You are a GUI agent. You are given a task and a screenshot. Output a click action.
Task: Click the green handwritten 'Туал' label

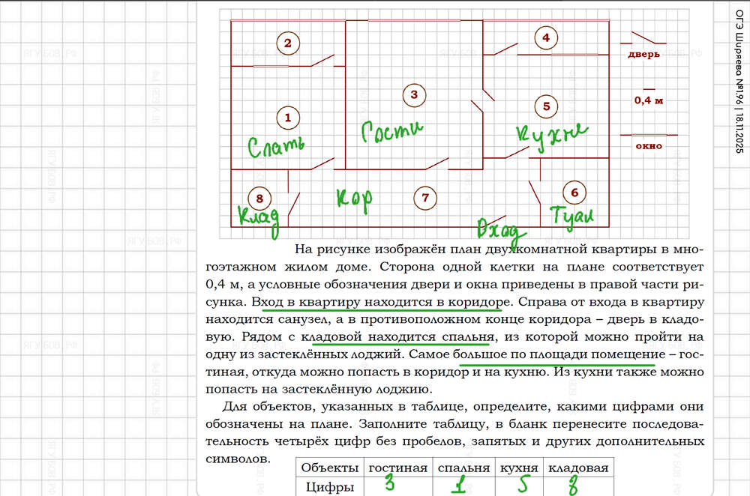click(x=572, y=215)
